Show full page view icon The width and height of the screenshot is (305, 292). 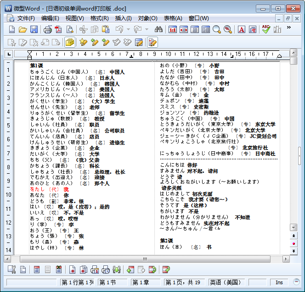pos(195,29)
